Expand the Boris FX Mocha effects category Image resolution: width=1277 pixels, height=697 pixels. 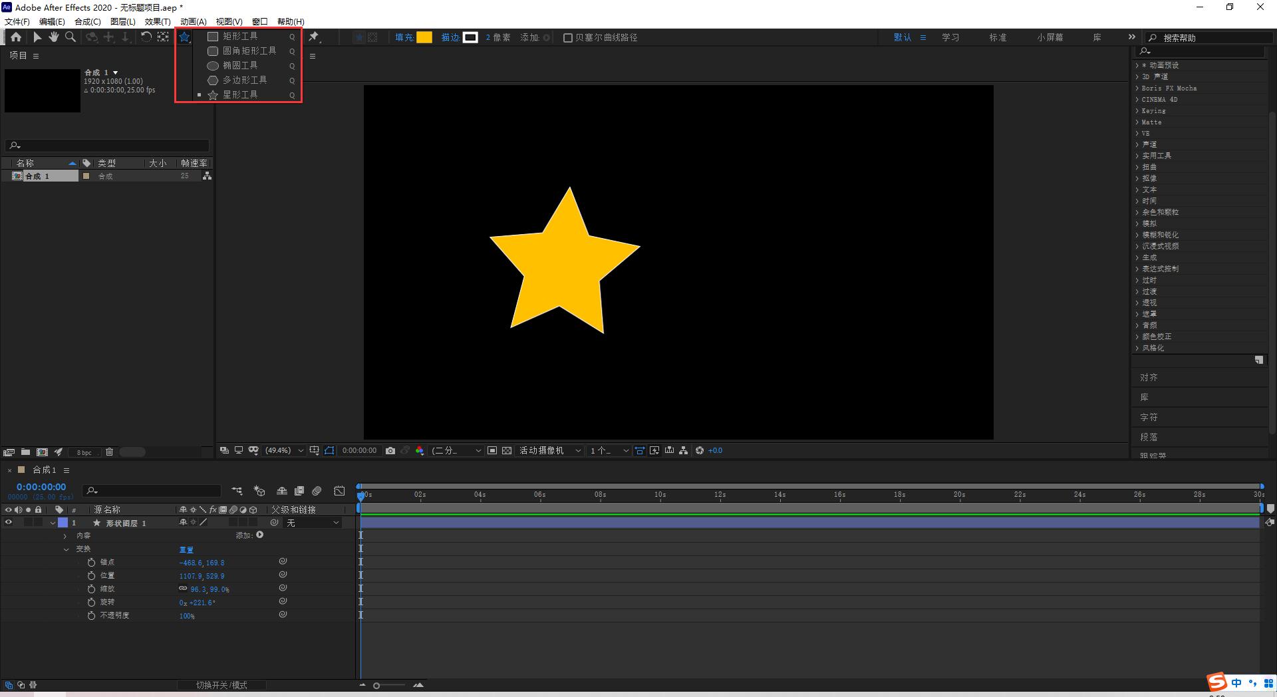[1137, 88]
